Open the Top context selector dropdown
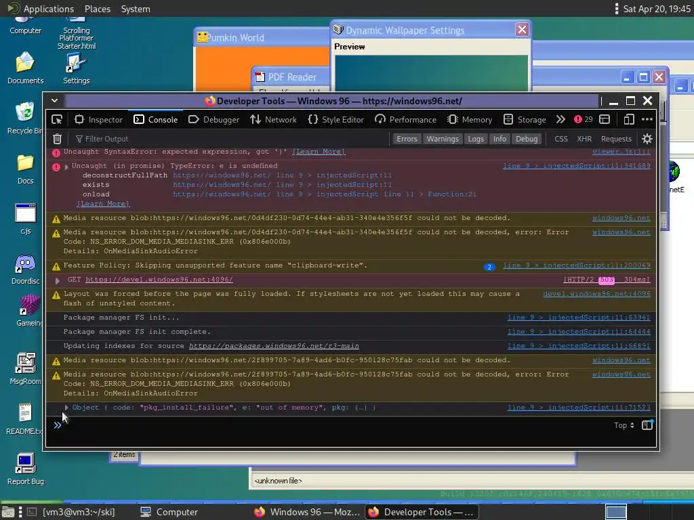Screen dimensions: 694x520 click(624, 425)
